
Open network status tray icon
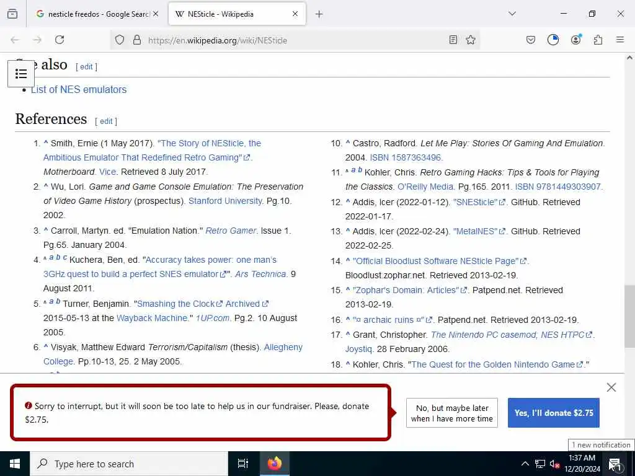(x=540, y=464)
